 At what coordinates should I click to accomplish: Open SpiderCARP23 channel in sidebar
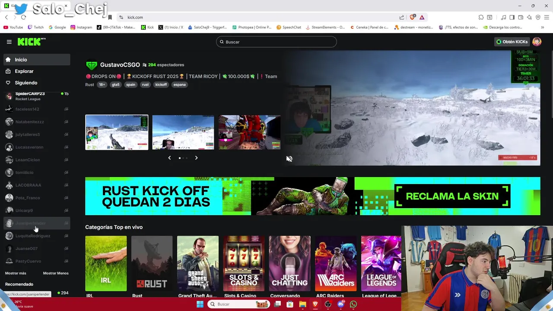[x=37, y=96]
